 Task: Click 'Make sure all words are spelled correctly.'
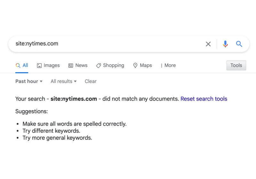tap(75, 124)
